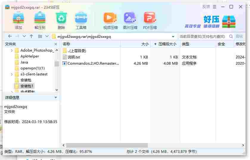Screen dimensions: 250x160
Task: Click the Commandos application file icon
Action: tap(64, 63)
